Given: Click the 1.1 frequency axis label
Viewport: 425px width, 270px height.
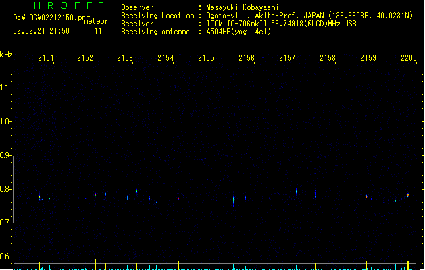Looking at the screenshot, I should [x=5, y=88].
